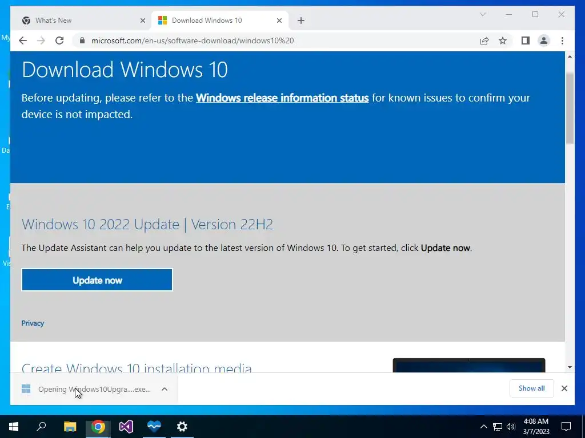
Task: Bookmark this page with the star icon
Action: [503, 40]
